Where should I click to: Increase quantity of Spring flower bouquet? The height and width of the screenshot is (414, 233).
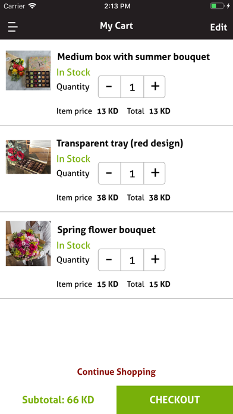coord(155,260)
